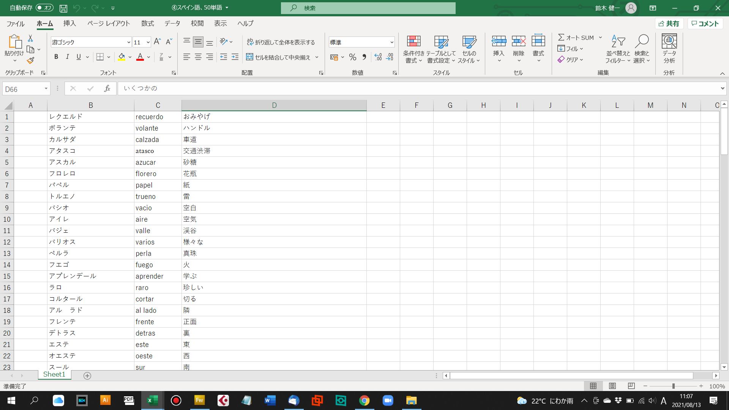Toggle Wrap Text for the cell
Screen dimensions: 729x410
281,42
